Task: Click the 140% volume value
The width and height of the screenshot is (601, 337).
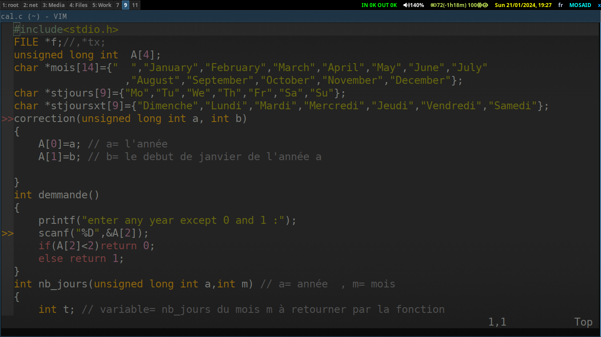Action: 417,5
